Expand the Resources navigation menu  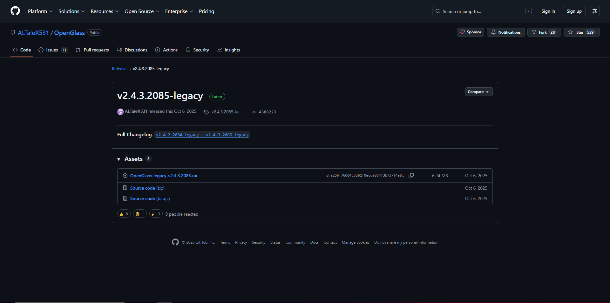105,11
